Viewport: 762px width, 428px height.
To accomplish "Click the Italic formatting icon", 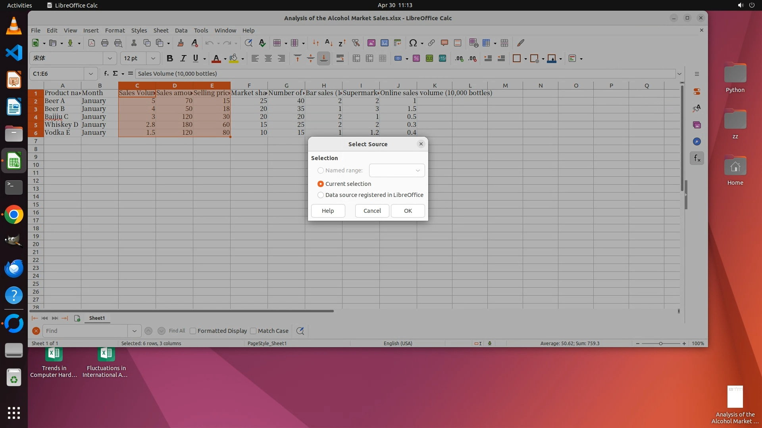I will click(x=183, y=58).
